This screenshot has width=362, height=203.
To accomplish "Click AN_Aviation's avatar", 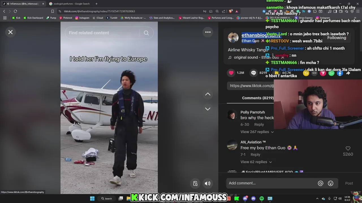I will [x=232, y=145].
